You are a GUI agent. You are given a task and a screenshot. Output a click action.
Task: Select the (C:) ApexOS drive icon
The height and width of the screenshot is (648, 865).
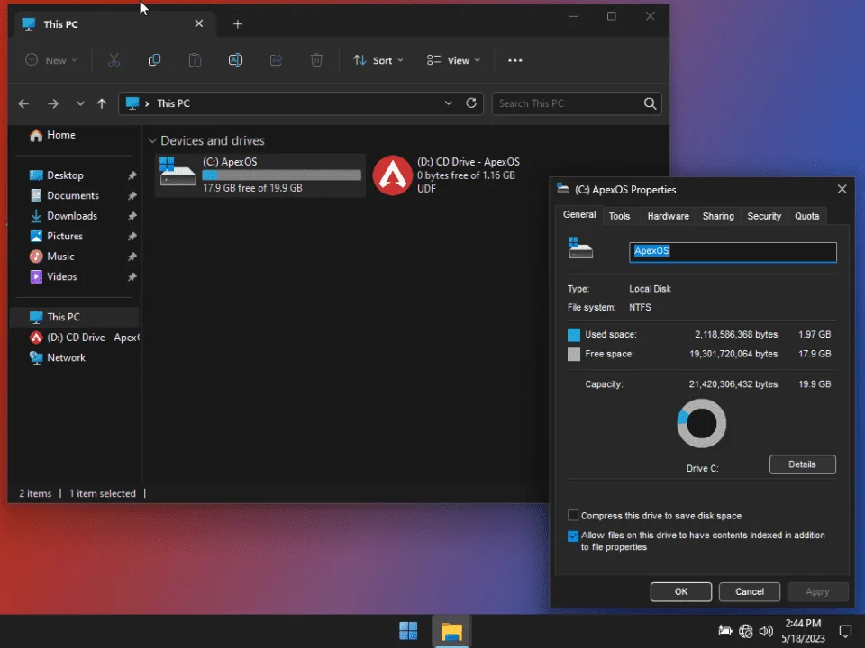click(x=178, y=172)
